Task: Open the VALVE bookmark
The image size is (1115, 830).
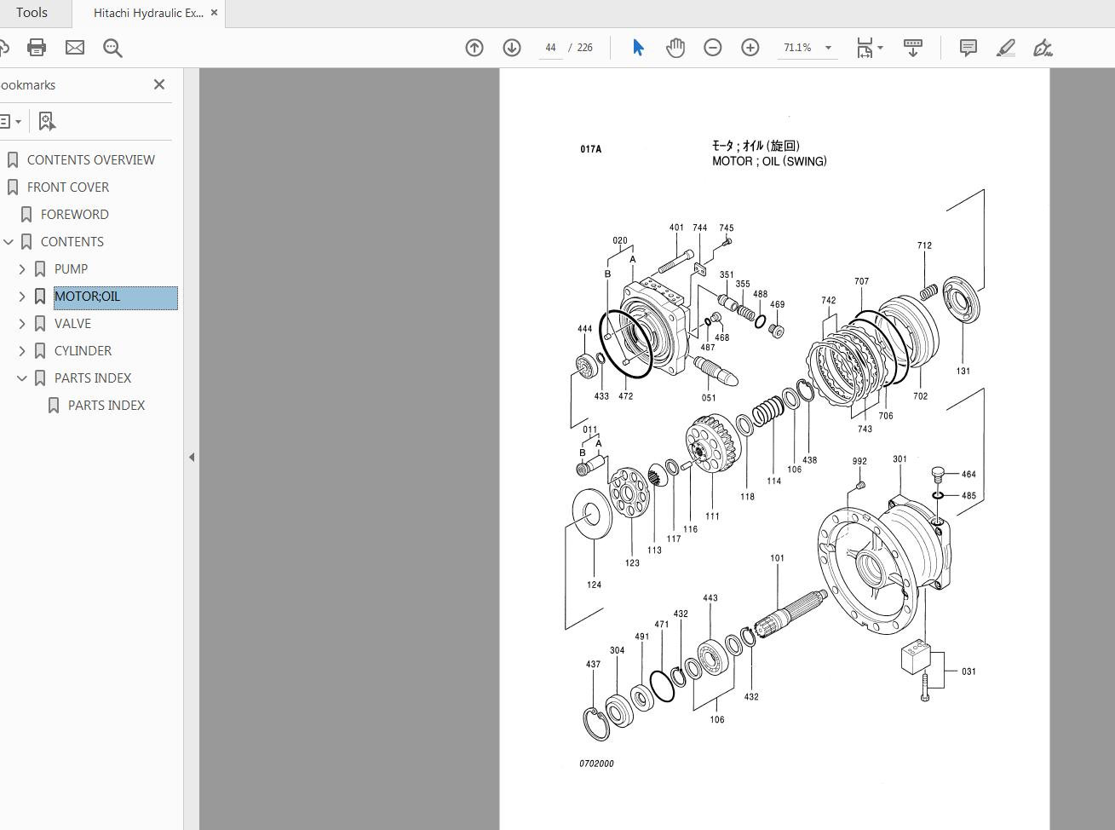Action: pos(73,323)
